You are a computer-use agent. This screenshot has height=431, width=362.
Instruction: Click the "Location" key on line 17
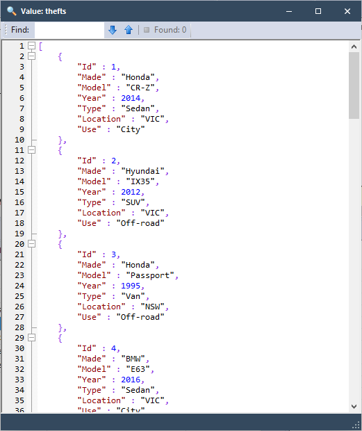pos(101,213)
